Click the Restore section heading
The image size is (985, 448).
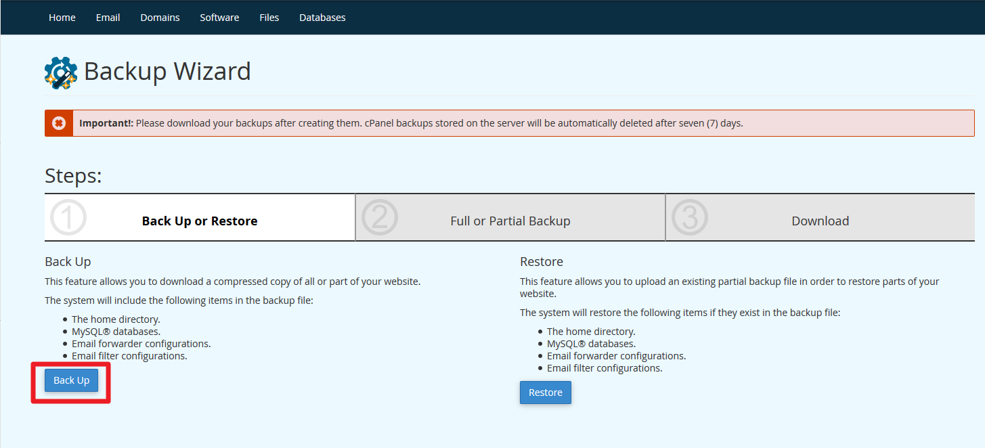pos(541,262)
